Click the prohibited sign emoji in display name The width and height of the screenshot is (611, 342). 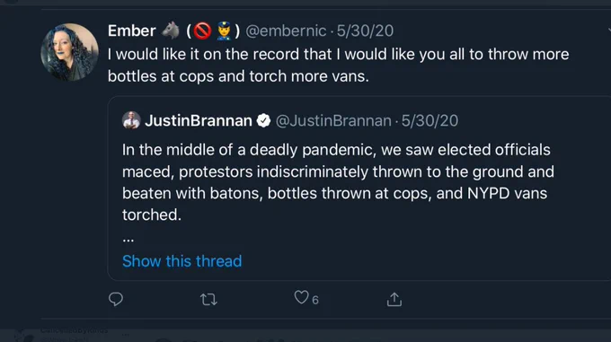203,31
